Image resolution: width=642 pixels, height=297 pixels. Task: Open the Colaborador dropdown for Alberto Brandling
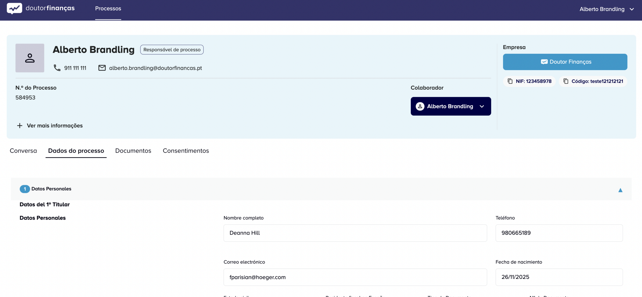coord(482,106)
